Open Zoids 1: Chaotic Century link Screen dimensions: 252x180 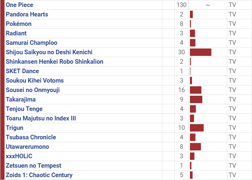[39, 175]
